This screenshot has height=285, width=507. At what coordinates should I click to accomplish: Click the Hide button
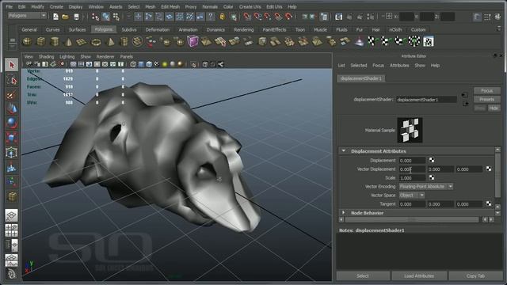[x=494, y=108]
